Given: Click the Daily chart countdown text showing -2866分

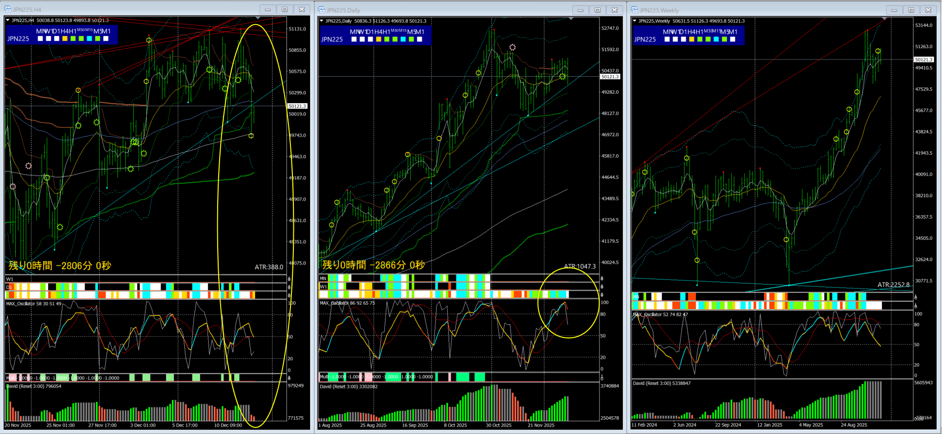Looking at the screenshot, I should pos(373,265).
